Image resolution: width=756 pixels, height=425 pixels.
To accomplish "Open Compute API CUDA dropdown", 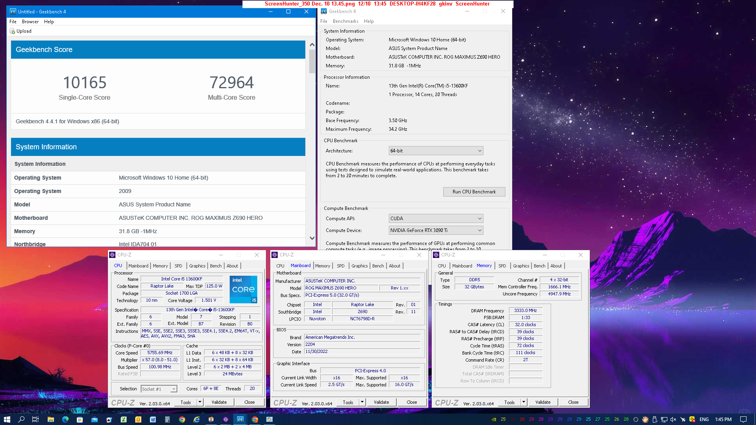I will point(436,219).
